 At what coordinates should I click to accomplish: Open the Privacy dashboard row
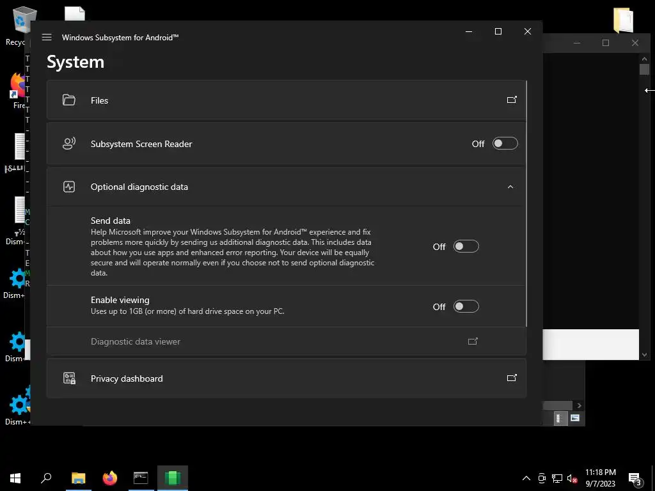coord(287,378)
